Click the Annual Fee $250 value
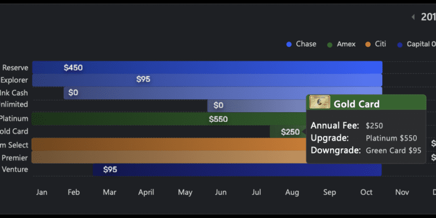 374,125
